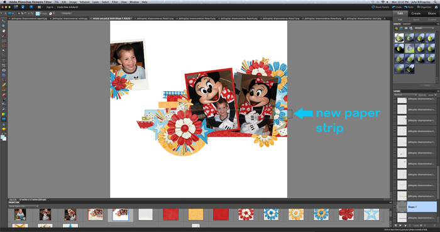
Task: Switch to the Create tab
Action: (x=416, y=13)
